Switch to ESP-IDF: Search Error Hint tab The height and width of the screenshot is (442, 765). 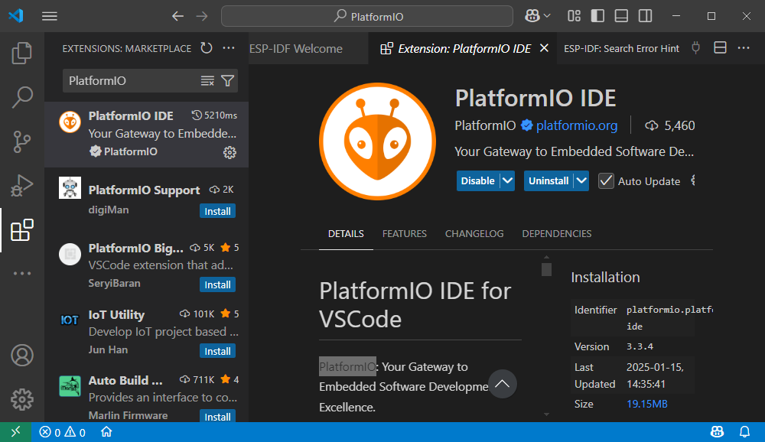click(x=621, y=48)
